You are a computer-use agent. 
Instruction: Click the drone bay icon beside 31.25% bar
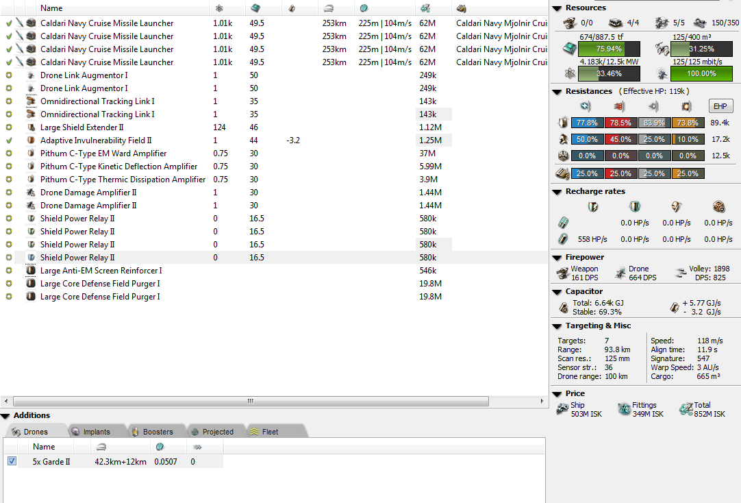coord(662,48)
